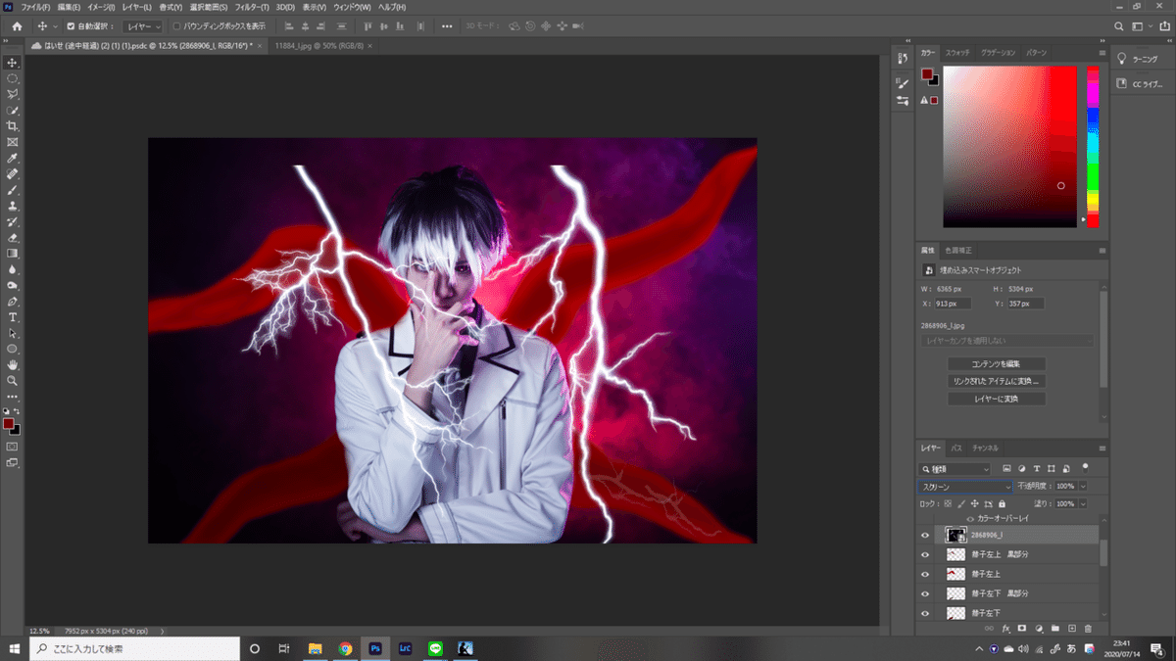Click the hue slider in Color panel
The height and width of the screenshot is (661, 1176).
coord(1093,147)
